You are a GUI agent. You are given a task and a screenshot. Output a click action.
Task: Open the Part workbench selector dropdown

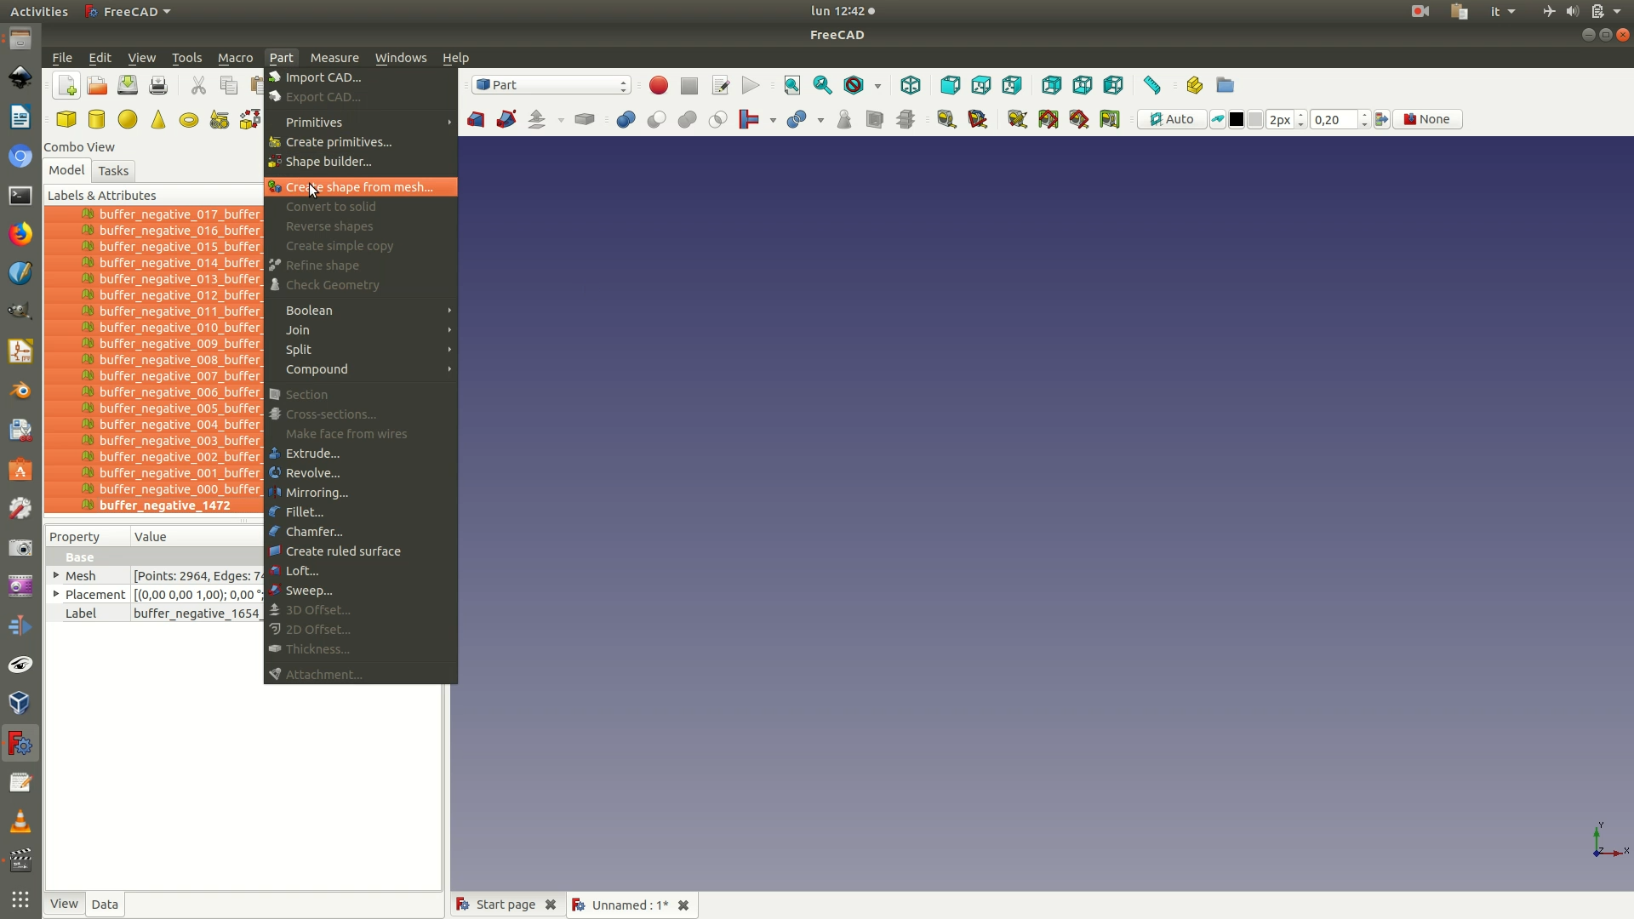(551, 85)
